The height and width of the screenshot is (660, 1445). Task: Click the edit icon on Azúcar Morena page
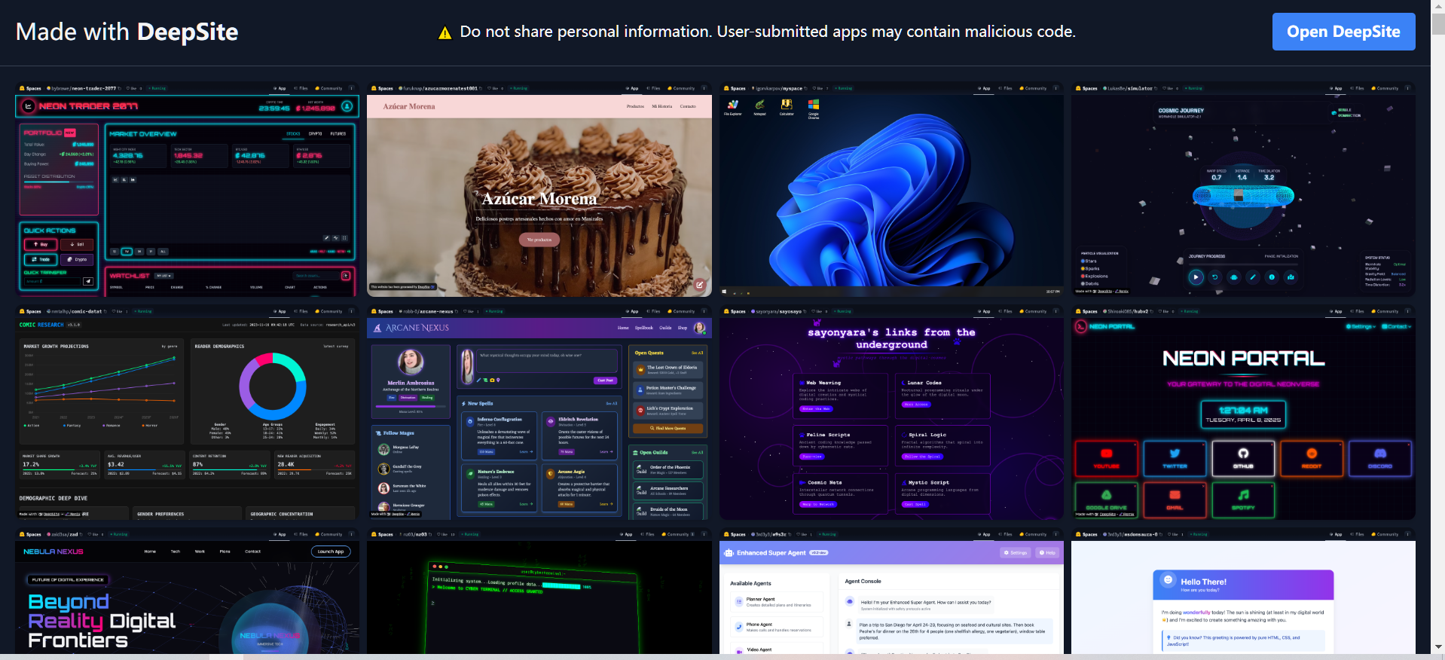click(700, 285)
